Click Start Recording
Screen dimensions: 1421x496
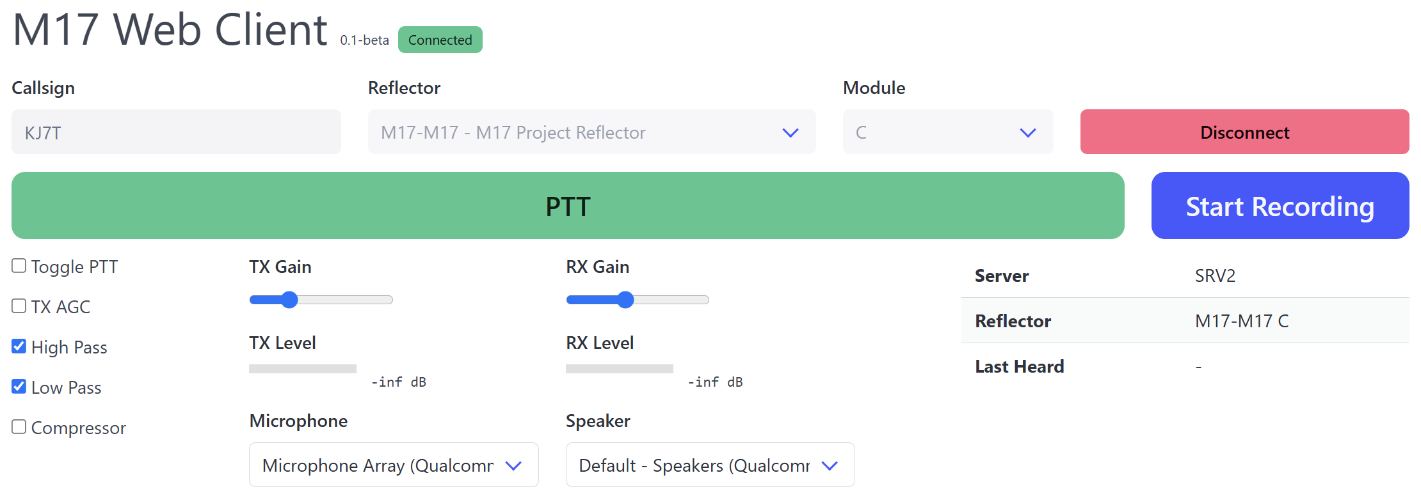click(1280, 205)
